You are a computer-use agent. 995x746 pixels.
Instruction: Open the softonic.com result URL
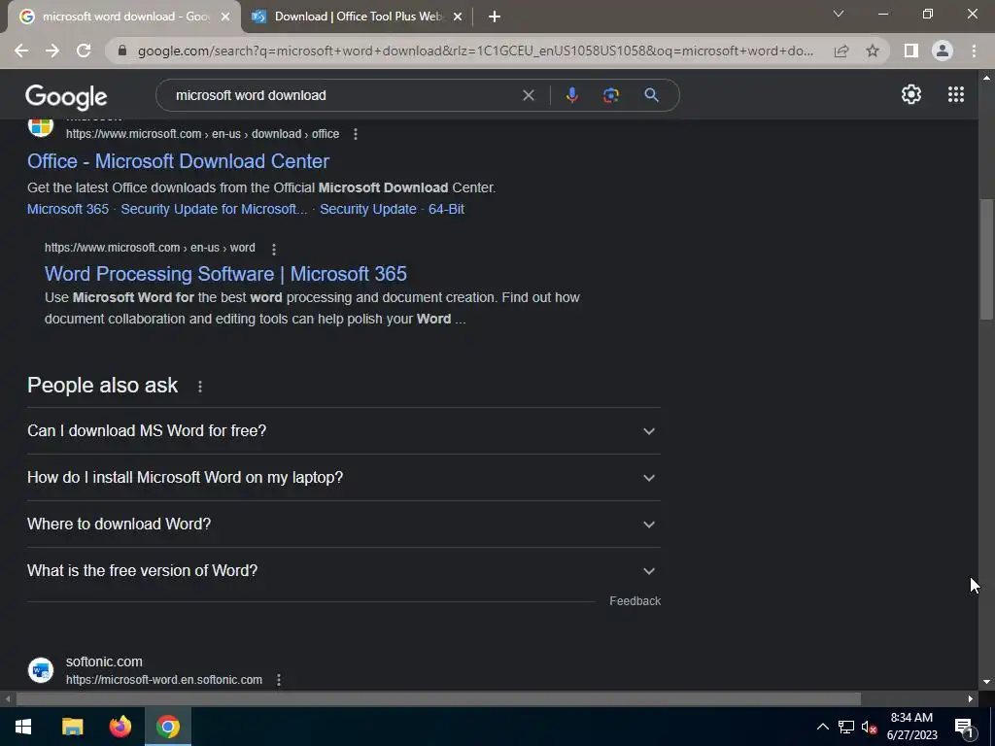[x=163, y=680]
